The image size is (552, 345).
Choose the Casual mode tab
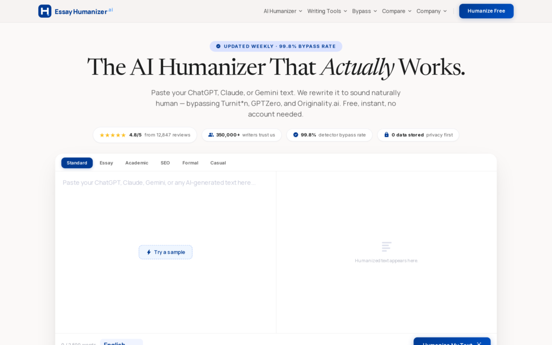click(x=218, y=163)
